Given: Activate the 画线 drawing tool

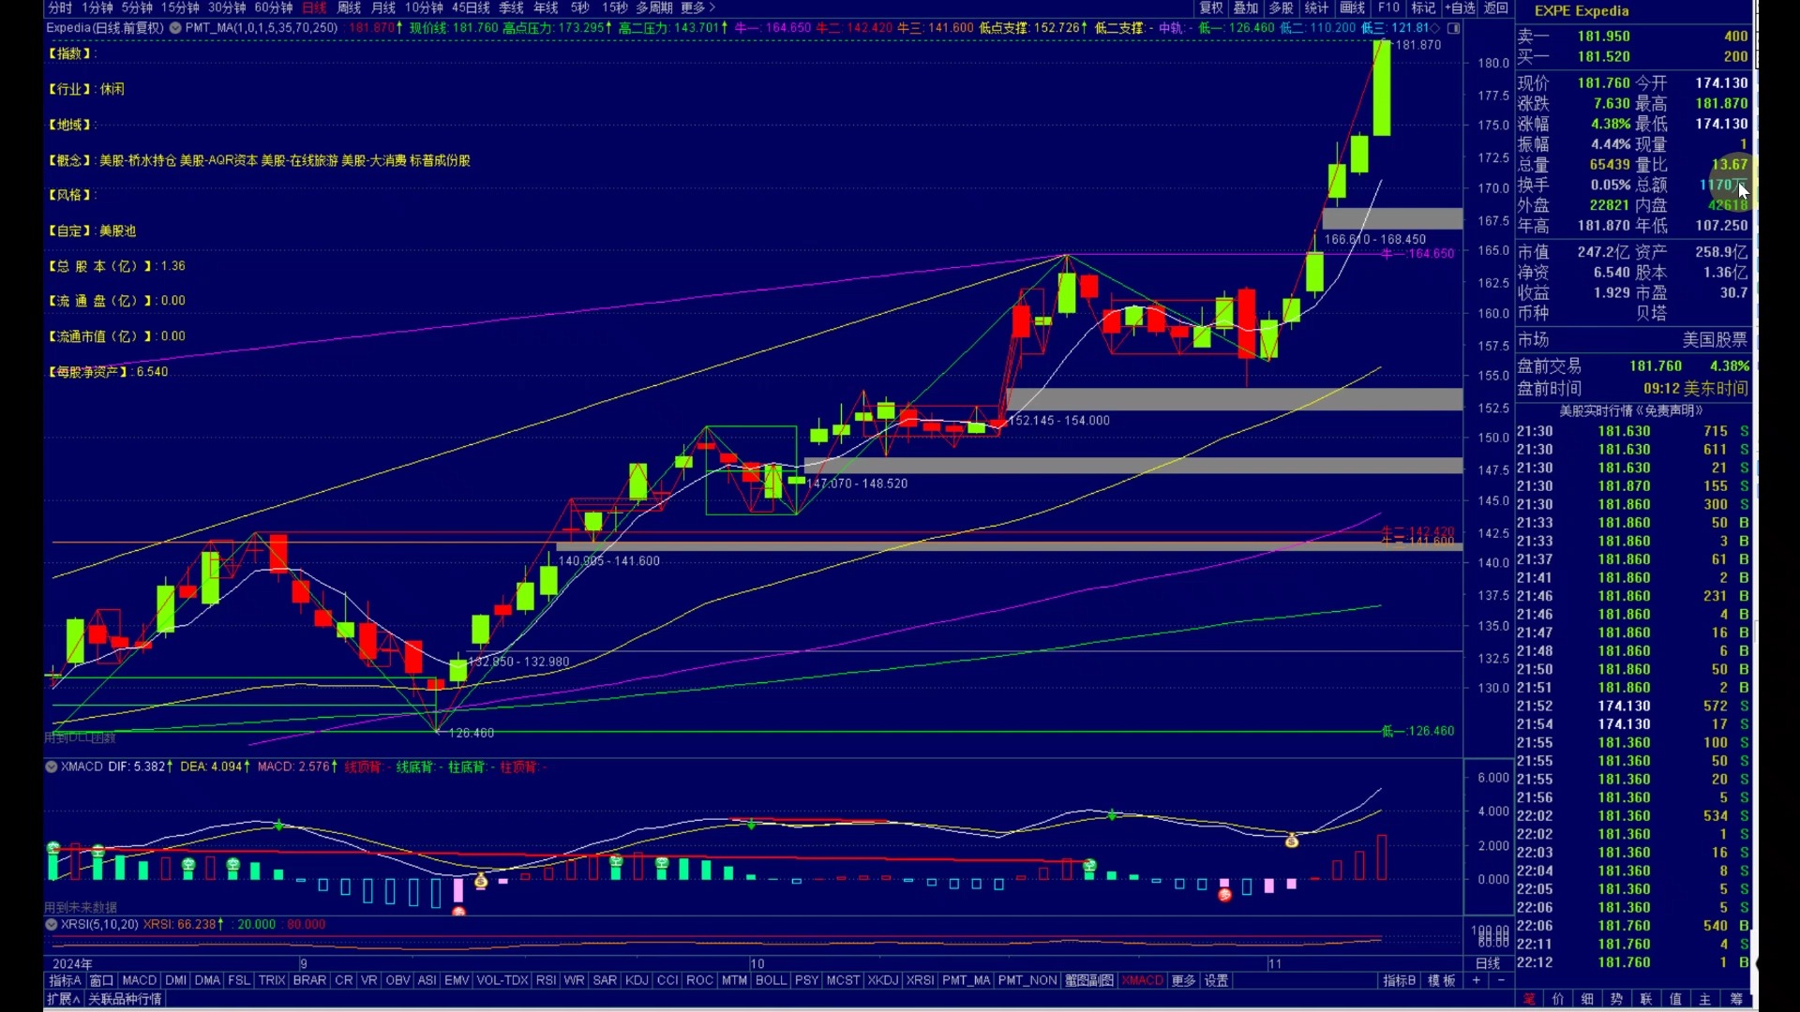Looking at the screenshot, I should coord(1352,7).
